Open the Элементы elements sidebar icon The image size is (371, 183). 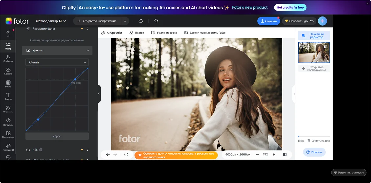tap(8, 110)
